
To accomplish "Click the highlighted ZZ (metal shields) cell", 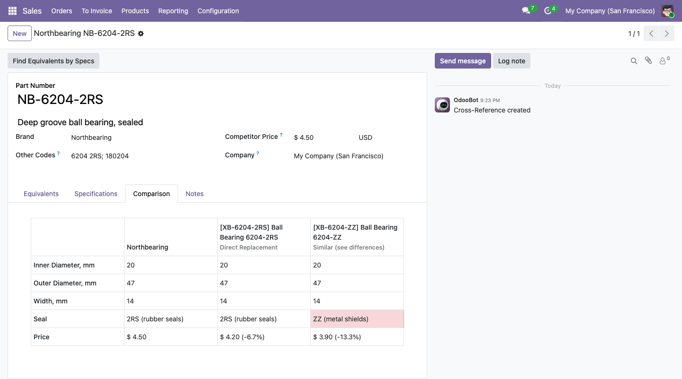I will (357, 319).
